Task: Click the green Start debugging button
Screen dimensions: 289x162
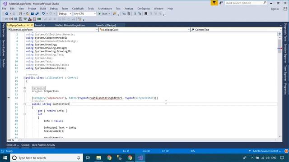Action: tap(103, 14)
